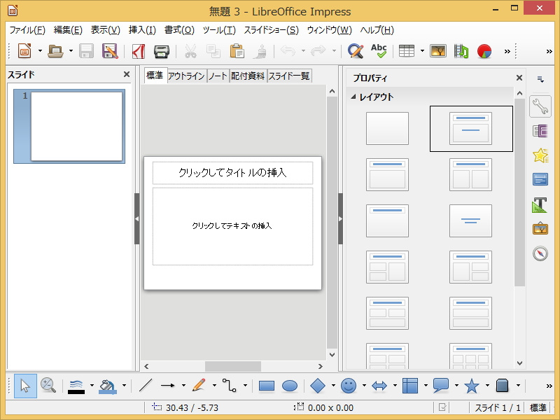Click the title placeholder クリックしてタイトルの挿入
Viewport: 560px width, 420px height.
click(232, 173)
